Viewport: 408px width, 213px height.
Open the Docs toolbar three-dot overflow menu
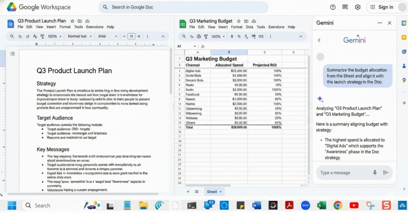(147, 36)
